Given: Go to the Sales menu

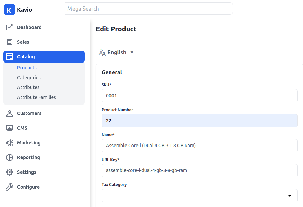Looking at the screenshot, I should (x=23, y=42).
